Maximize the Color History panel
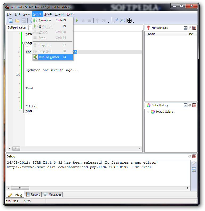205x211 pixels. click(185, 105)
